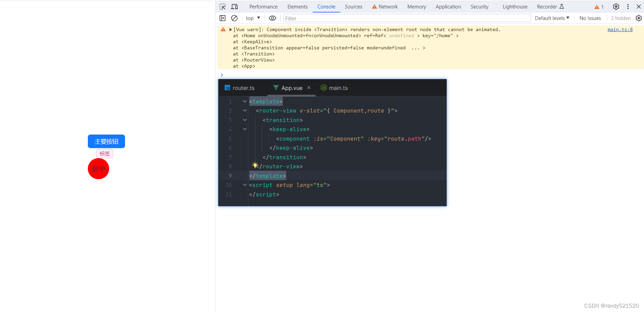This screenshot has width=644, height=312.
Task: Switch to the Network tab
Action: point(385,7)
